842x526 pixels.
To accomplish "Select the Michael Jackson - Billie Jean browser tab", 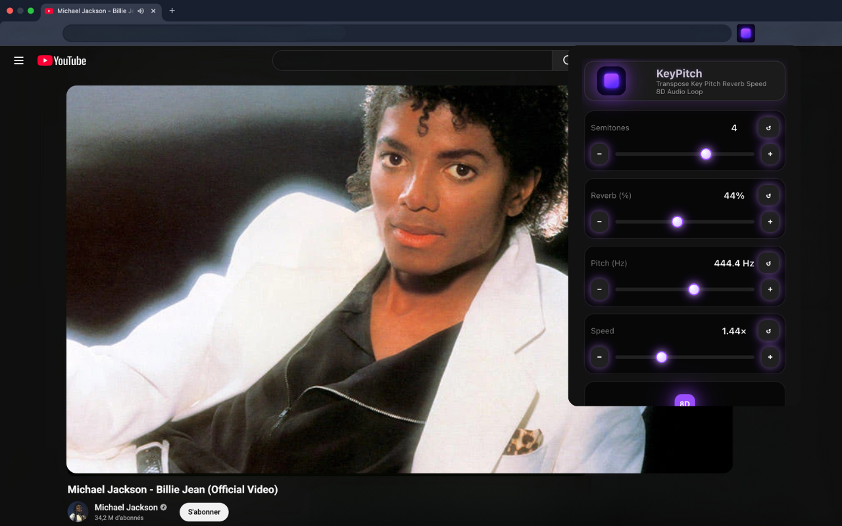I will tap(102, 11).
